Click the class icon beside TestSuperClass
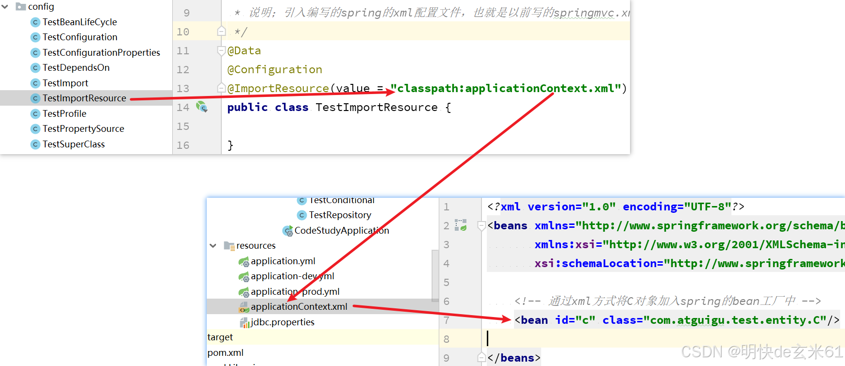The image size is (845, 366). 35,144
